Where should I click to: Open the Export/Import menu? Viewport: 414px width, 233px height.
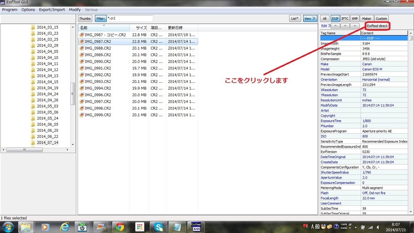coord(52,10)
